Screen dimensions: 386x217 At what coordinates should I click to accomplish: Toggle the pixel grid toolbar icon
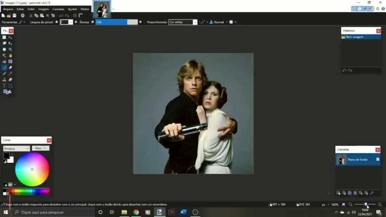click(x=75, y=15)
